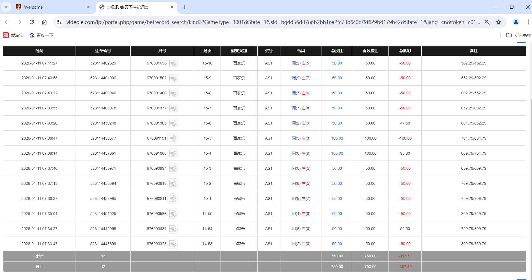532x280 pixels.
Task: Click video replay icon for round 676091638
Action: coord(173,63)
